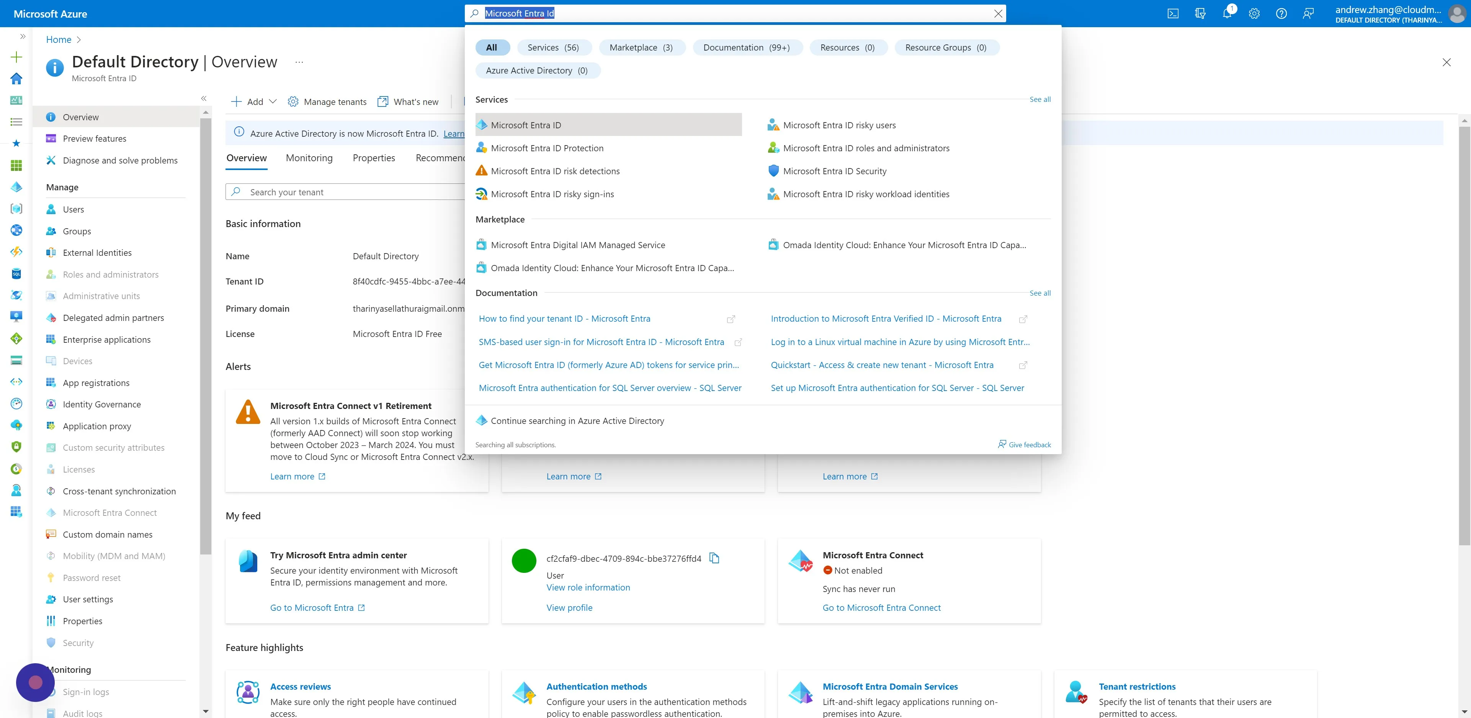
Task: Open Cloud Shell from the top bar
Action: click(x=1173, y=14)
